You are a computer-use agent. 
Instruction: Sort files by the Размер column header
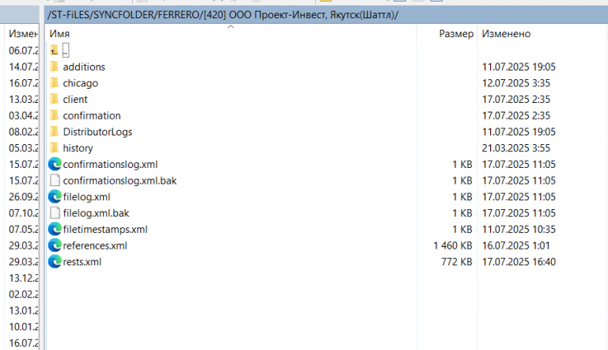456,34
